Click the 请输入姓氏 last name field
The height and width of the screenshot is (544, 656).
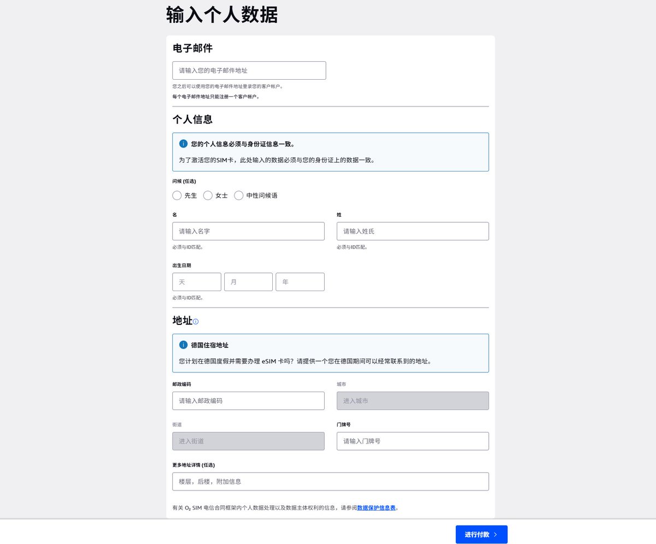pos(413,231)
